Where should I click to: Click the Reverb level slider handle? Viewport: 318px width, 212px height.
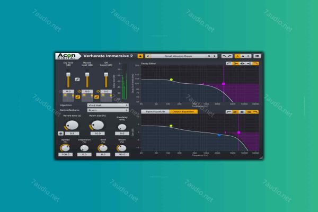pyautogui.click(x=87, y=74)
